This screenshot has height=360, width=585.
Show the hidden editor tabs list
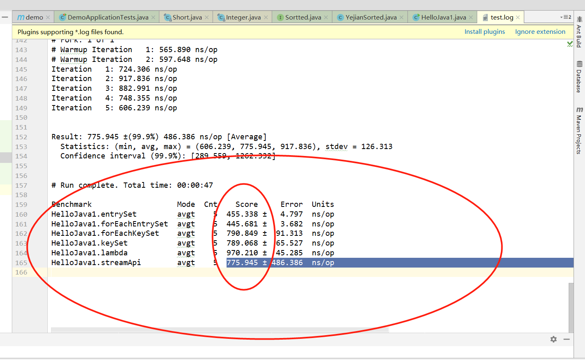[566, 17]
